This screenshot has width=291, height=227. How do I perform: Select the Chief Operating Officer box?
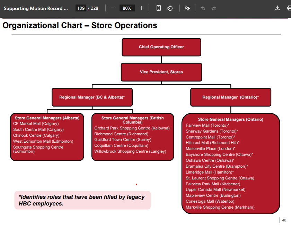tap(161, 47)
